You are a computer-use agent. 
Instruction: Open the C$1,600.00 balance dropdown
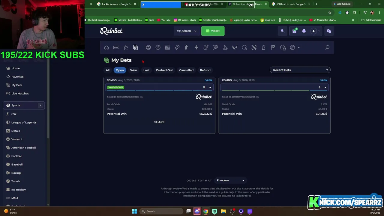(187, 31)
